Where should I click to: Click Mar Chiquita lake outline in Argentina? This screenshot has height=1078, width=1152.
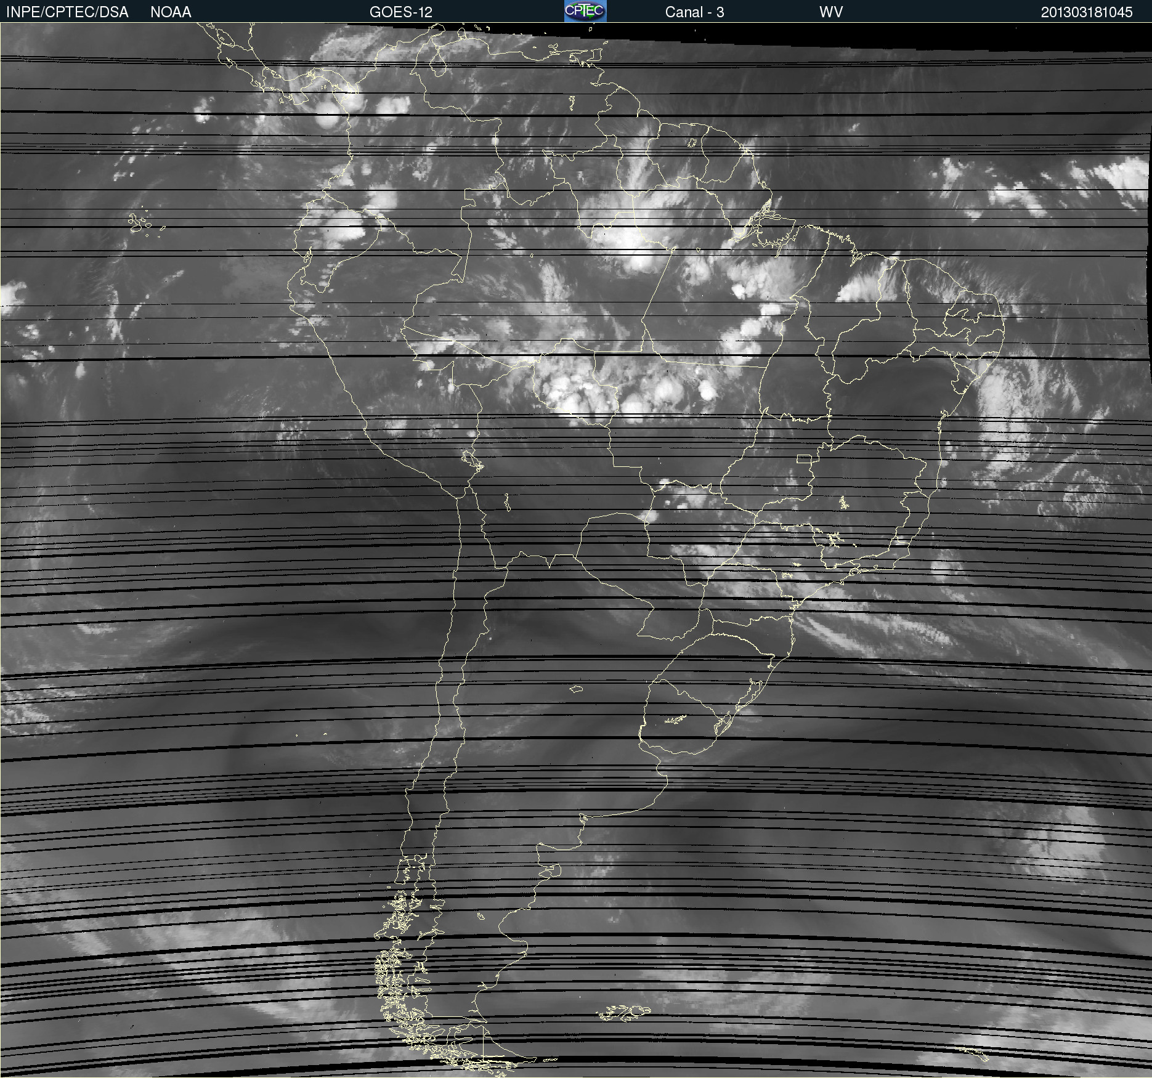tap(576, 689)
